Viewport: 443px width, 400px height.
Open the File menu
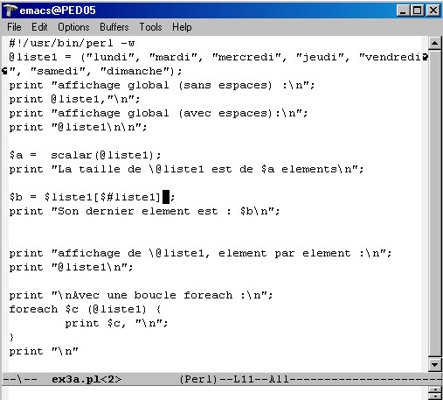[x=14, y=27]
